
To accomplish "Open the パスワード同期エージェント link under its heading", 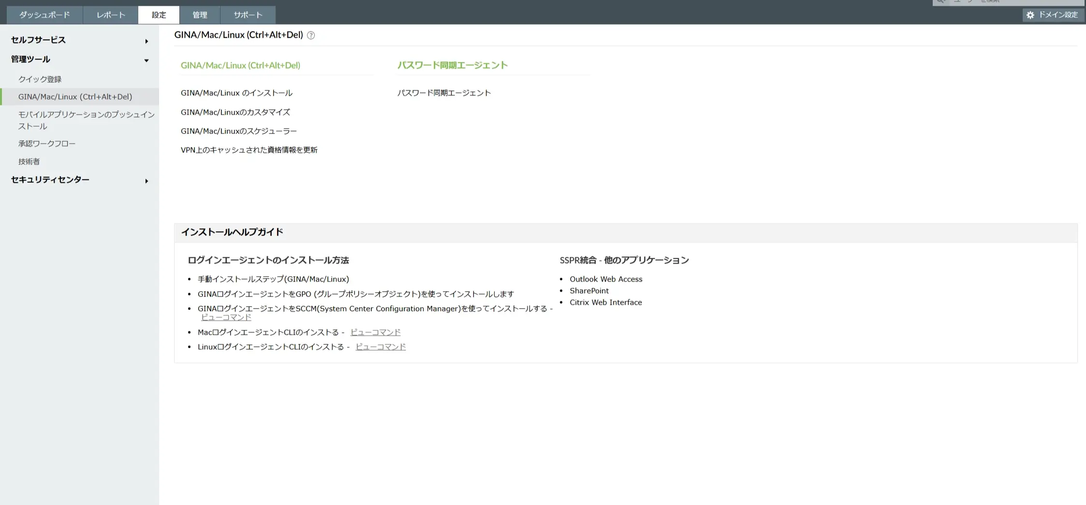I will coord(444,93).
